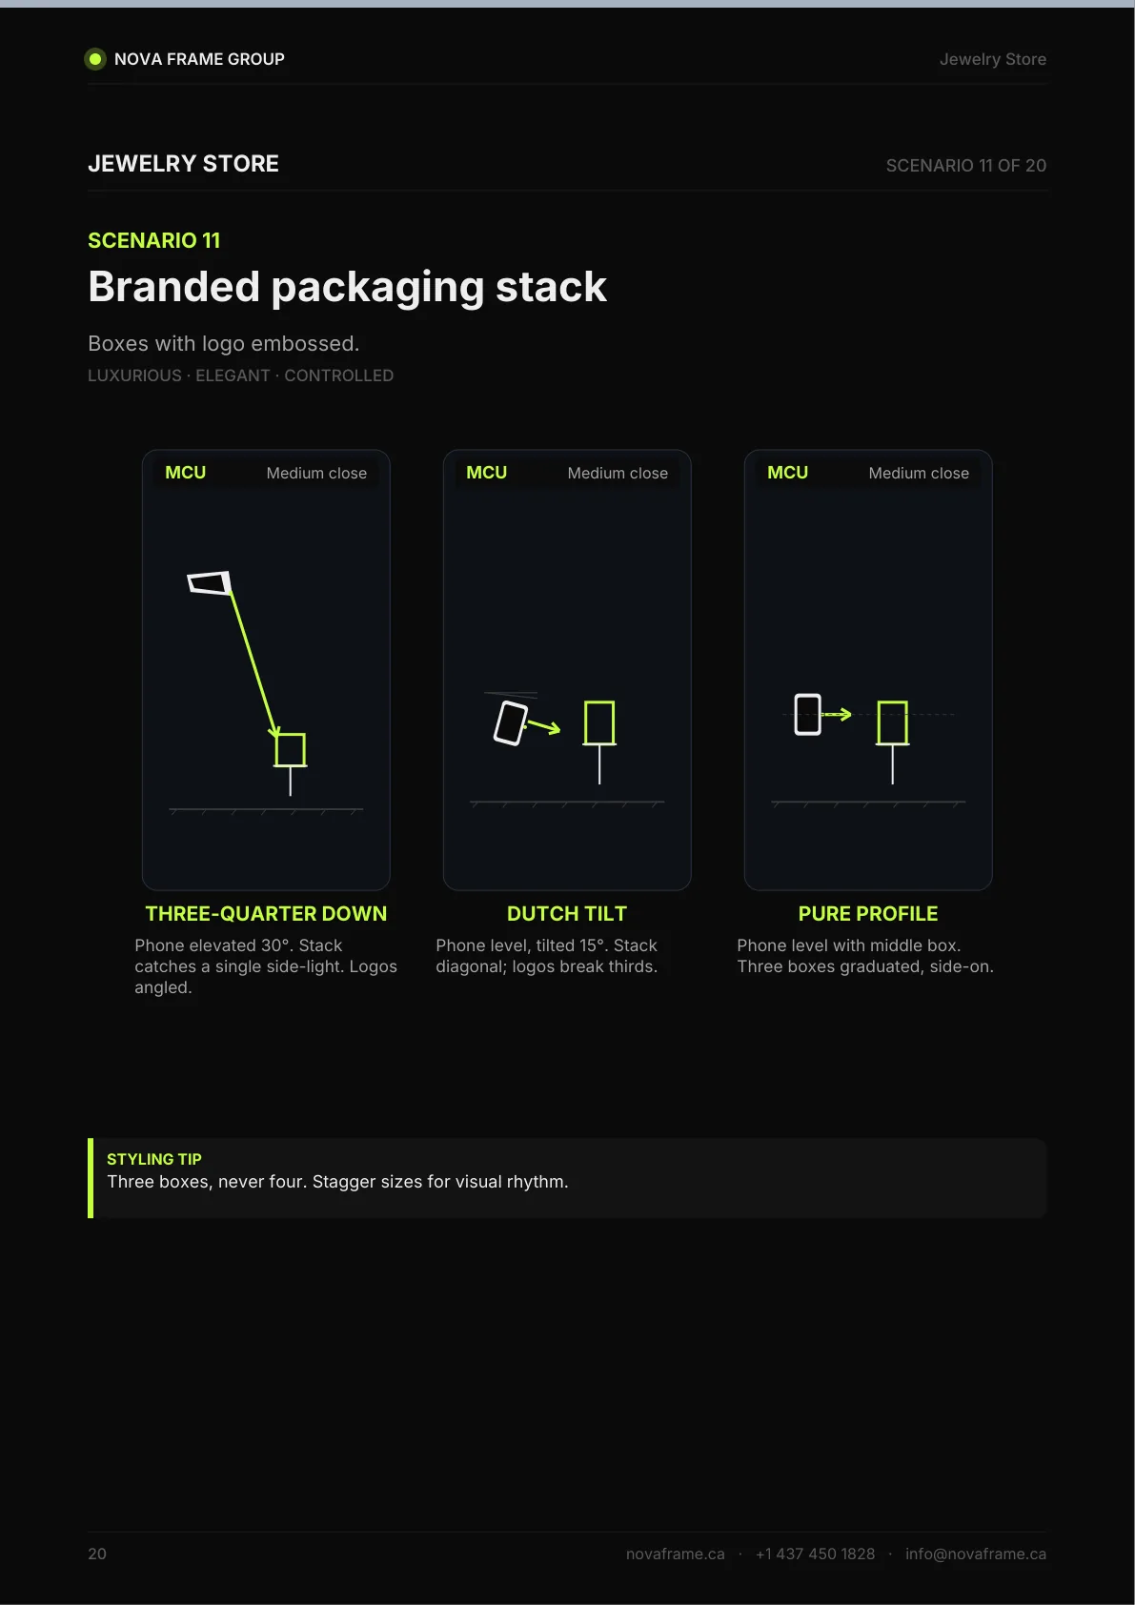
Task: Click the tilted phone icon in Dutch Tilt diagram
Action: [511, 723]
